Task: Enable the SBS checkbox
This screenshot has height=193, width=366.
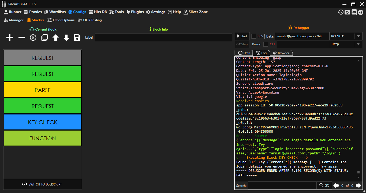Action: pos(254,36)
